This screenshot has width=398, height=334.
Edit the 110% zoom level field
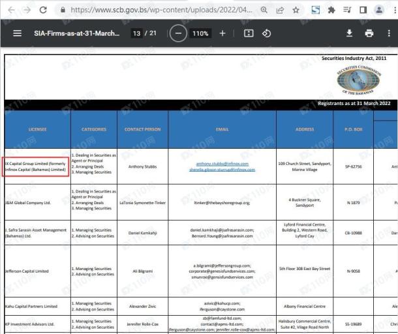point(200,33)
